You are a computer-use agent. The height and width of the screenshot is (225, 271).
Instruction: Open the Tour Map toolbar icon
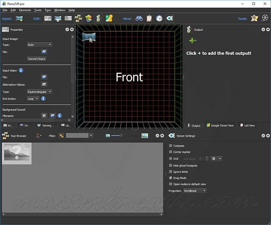(108, 19)
